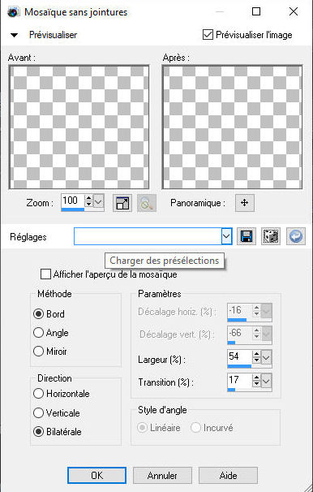The height and width of the screenshot is (492, 313).
Task: Enable Afficher l'aperçu de la mosaïque
Action: tap(45, 274)
